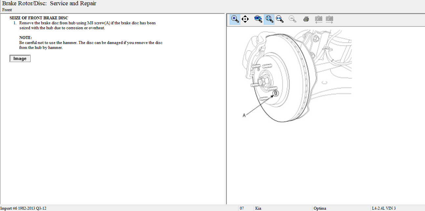Viewport: 425px width, 211px height.
Task: Activate the pan move tool
Action: coord(245,19)
